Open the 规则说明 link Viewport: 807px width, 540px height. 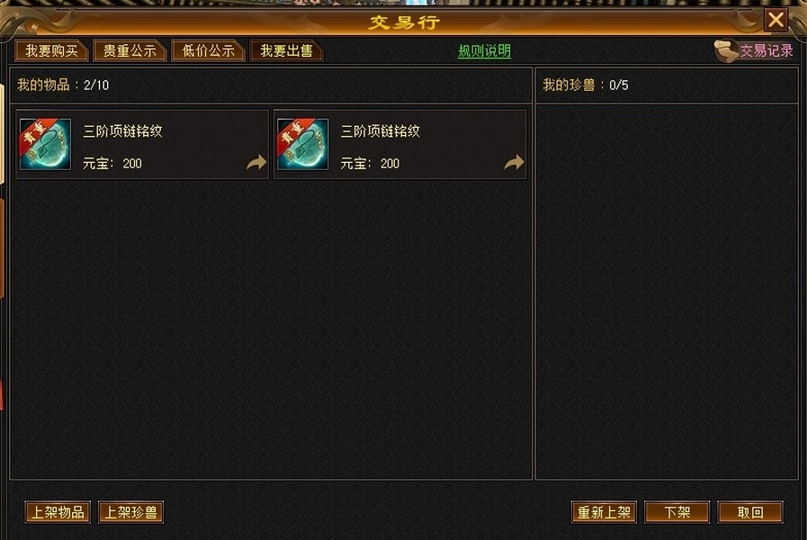tap(484, 51)
